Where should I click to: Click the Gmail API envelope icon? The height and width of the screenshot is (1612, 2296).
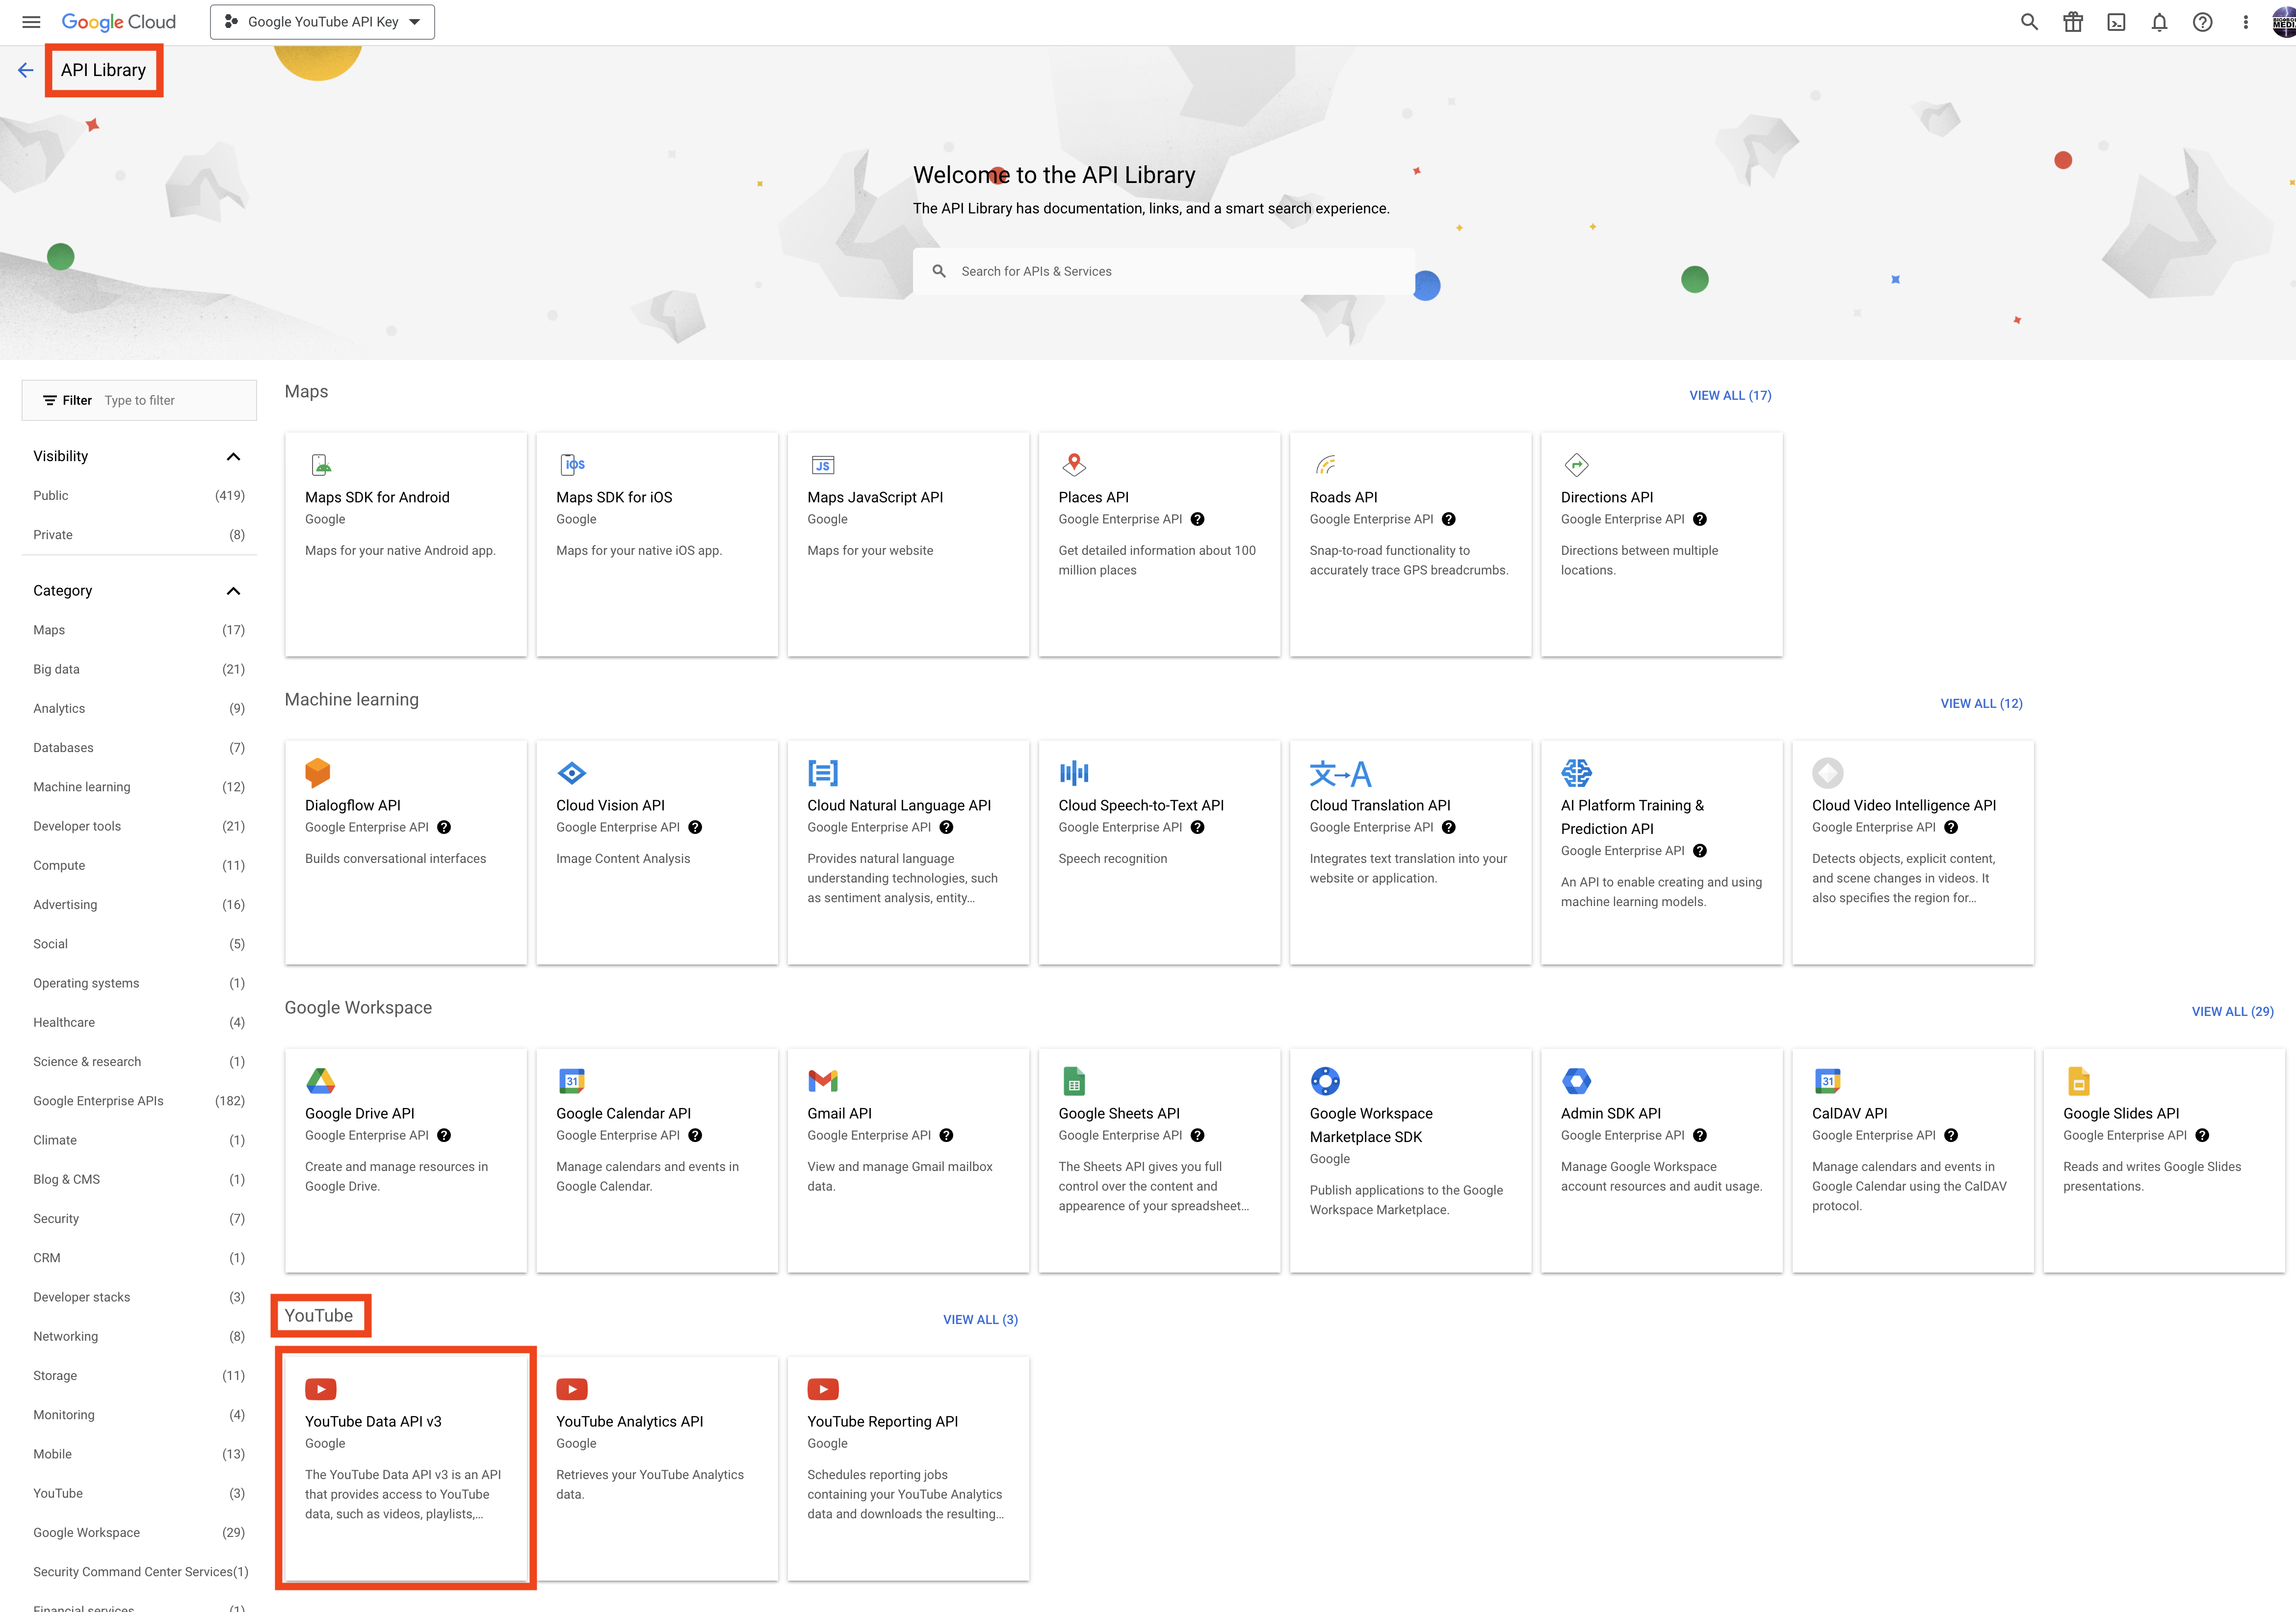823,1080
